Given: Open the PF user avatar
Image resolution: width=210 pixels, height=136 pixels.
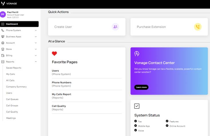Looking at the screenshot, I should point(3,15).
